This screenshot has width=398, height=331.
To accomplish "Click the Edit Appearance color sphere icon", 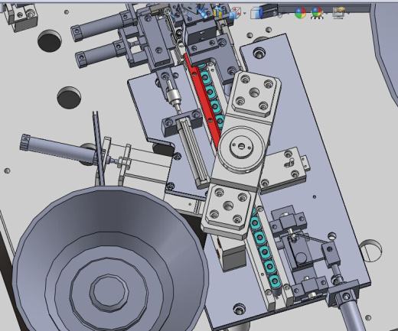I will (x=300, y=12).
